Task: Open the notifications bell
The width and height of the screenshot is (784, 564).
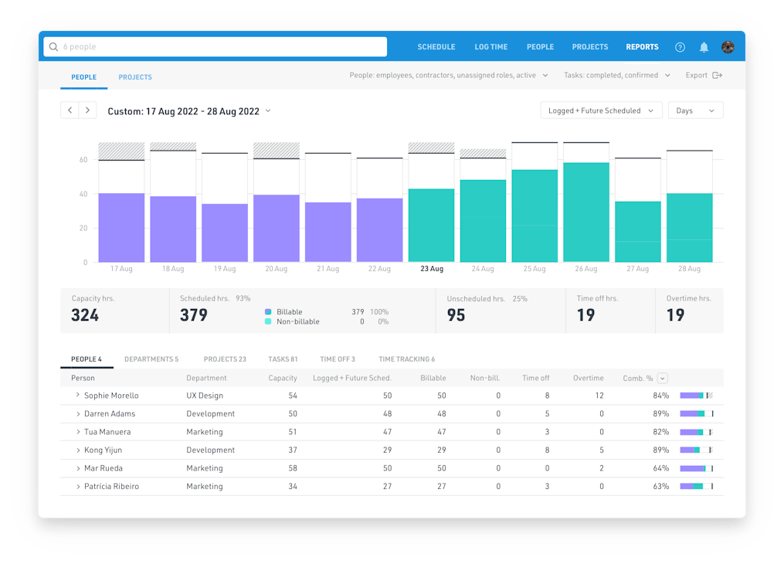Action: pyautogui.click(x=704, y=47)
